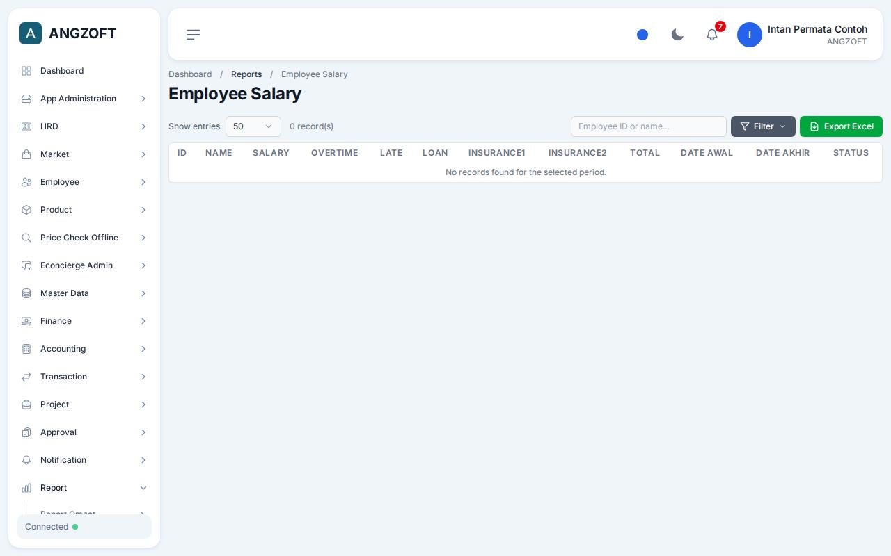Click the blue theme color dot
891x556 pixels.
(642, 35)
